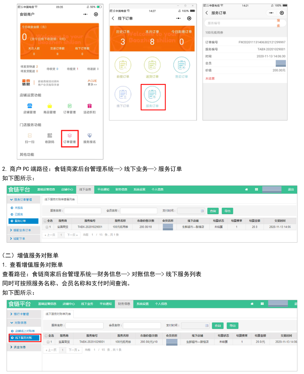Tick row 1 checkbox in 线下服务对账单列表 table

[x=48, y=342]
